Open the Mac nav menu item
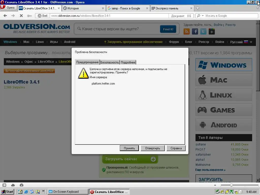This screenshot has height=195, width=260. point(26,42)
